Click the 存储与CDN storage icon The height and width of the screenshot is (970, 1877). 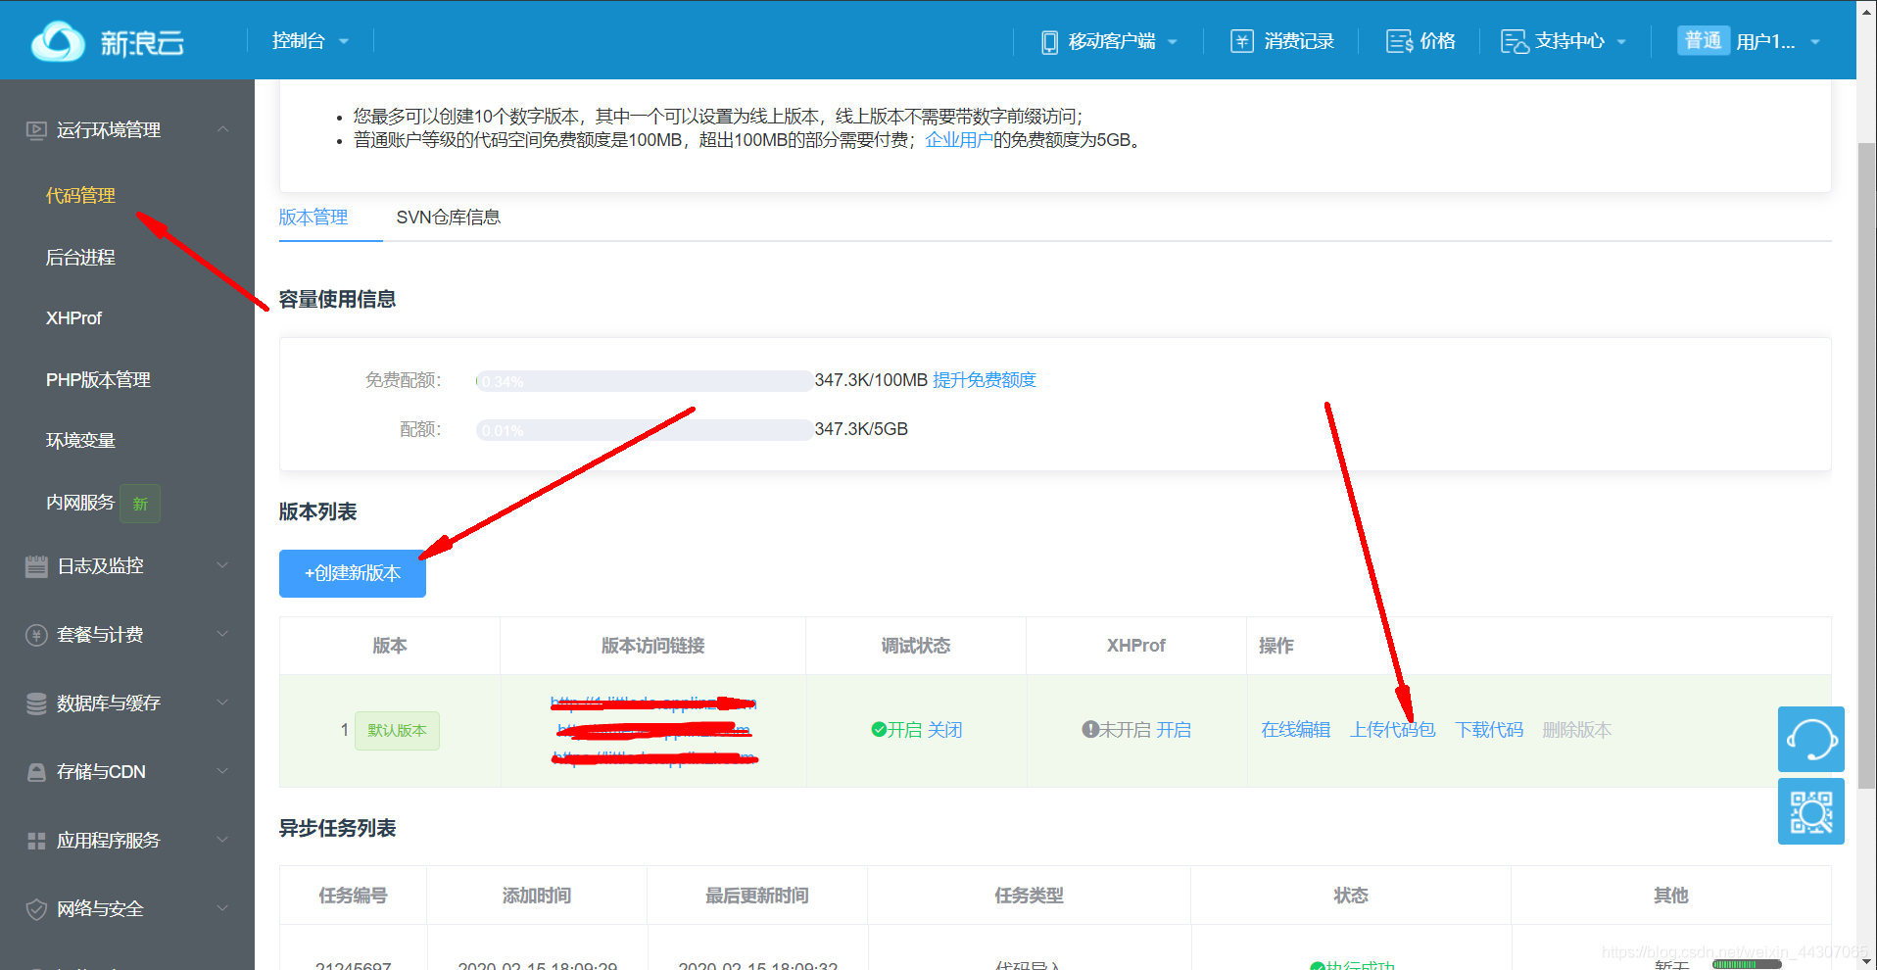coord(36,772)
